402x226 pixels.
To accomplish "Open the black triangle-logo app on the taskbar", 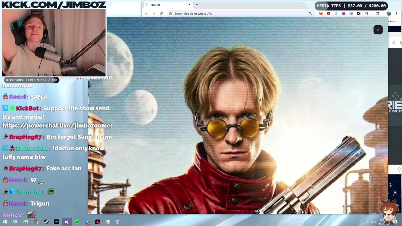I will (98, 222).
